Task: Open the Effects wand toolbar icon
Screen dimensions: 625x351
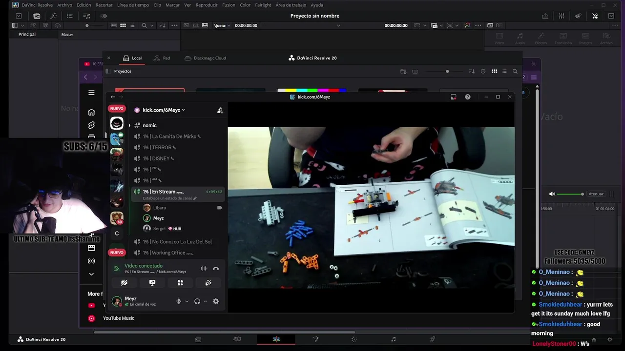Action: coord(54,16)
